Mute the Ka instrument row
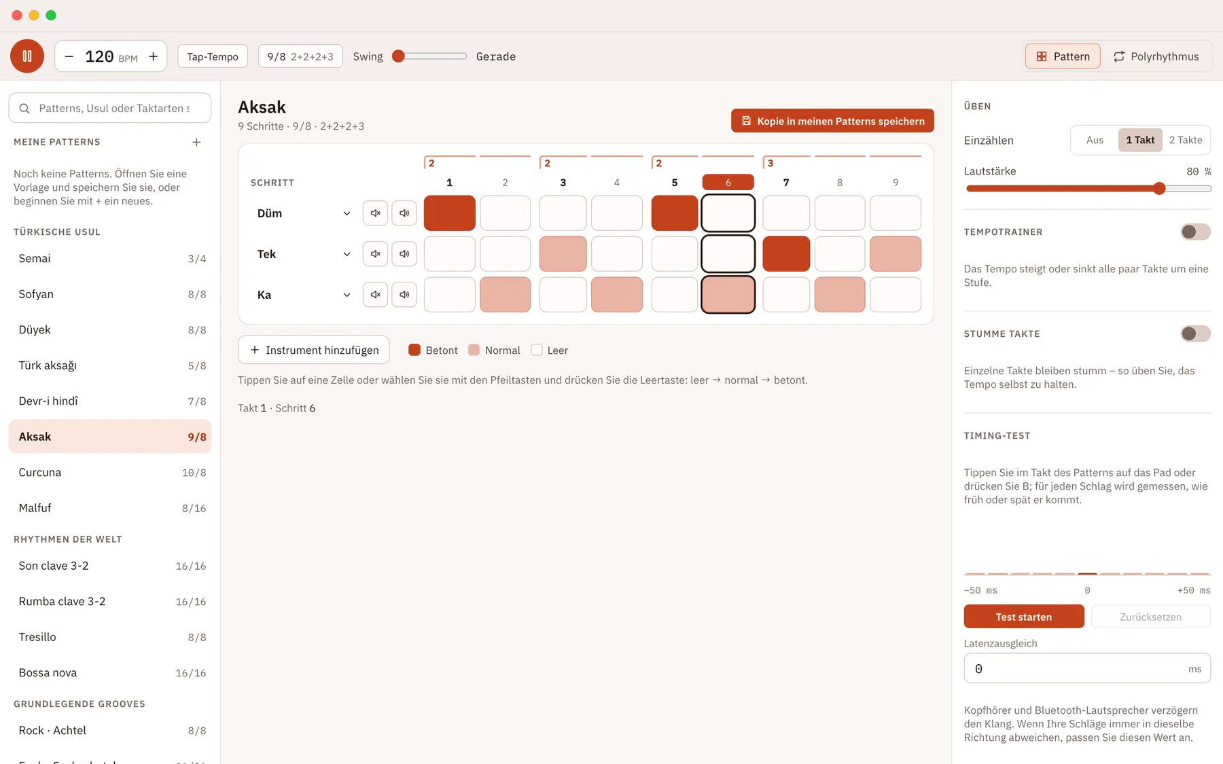This screenshot has height=764, width=1223. (375, 295)
